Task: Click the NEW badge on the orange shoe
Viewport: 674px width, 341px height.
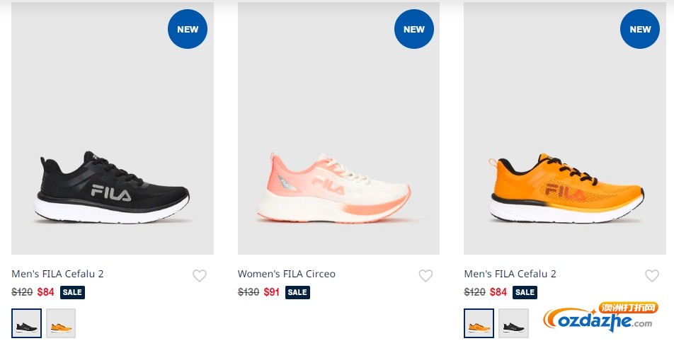Action: pyautogui.click(x=640, y=29)
